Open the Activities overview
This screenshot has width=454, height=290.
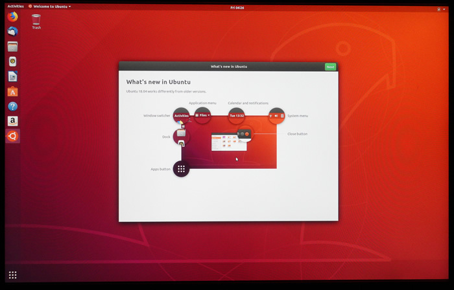[16, 6]
